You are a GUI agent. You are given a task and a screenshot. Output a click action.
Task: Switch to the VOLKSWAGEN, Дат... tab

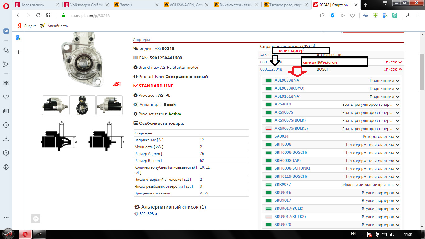(186, 5)
